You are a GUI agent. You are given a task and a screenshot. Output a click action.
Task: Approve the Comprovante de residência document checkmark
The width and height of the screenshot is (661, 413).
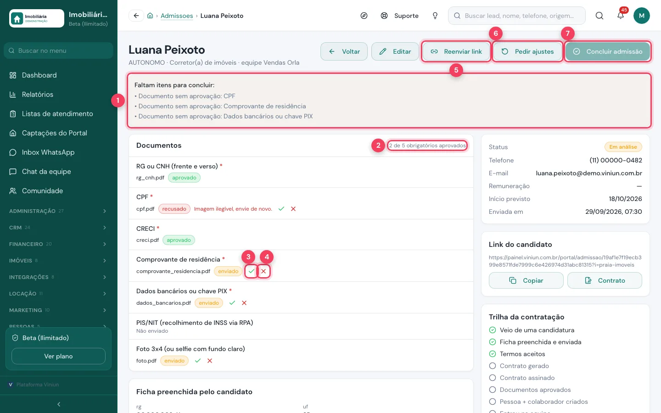[x=251, y=271]
